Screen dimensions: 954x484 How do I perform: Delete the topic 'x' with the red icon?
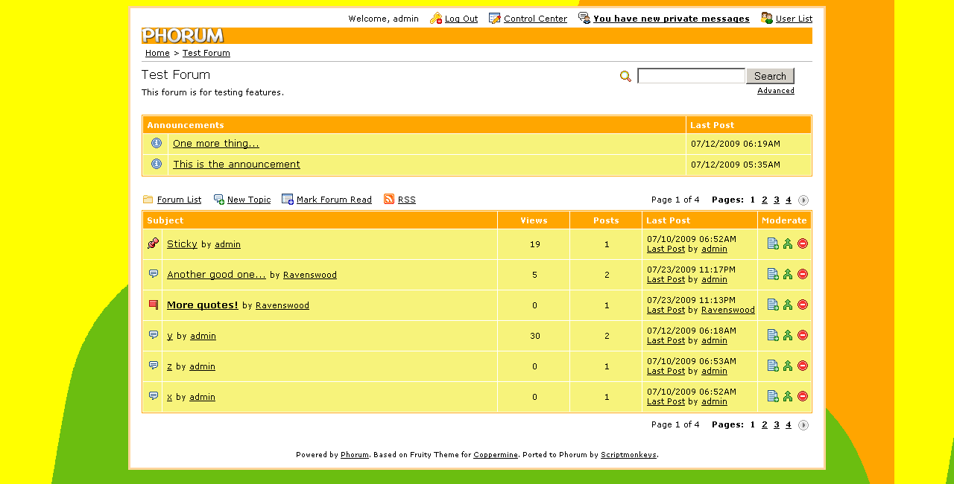[x=803, y=396]
